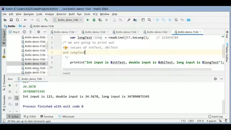Open the Navigate menu
This screenshot has width=231, height=130.
coord(29,14)
